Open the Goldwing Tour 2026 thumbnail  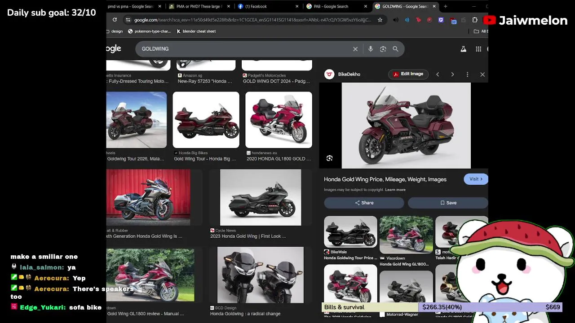click(137, 120)
